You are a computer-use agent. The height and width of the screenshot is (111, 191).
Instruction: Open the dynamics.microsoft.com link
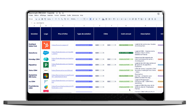coord(63,76)
